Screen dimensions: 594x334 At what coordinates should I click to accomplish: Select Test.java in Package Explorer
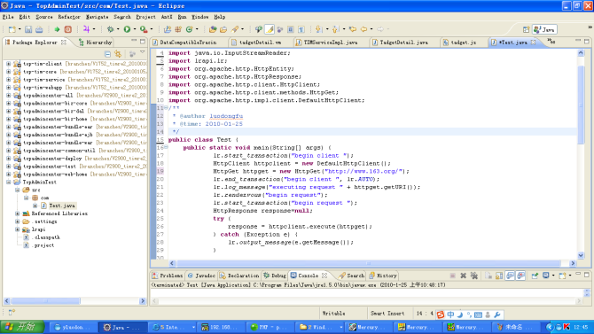tap(62, 206)
